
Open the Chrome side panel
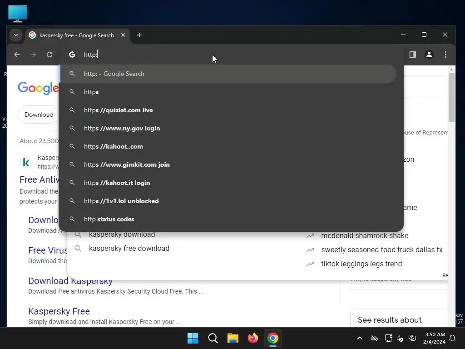[x=412, y=55]
